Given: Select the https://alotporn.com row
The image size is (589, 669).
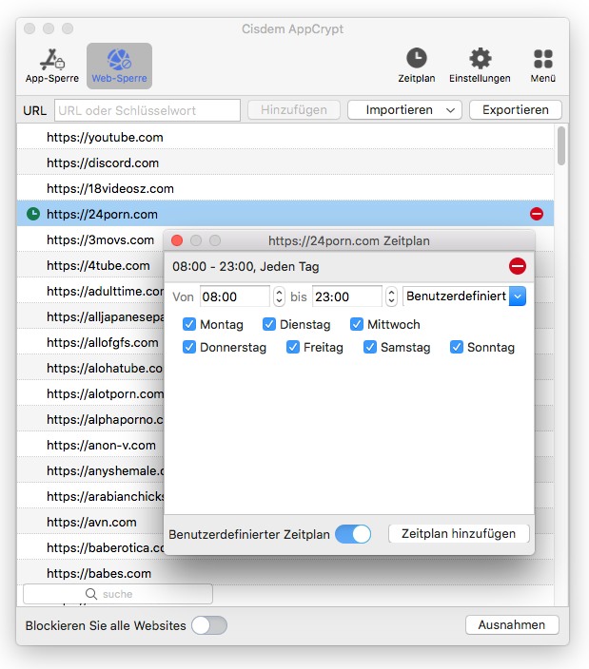Looking at the screenshot, I should coord(90,393).
